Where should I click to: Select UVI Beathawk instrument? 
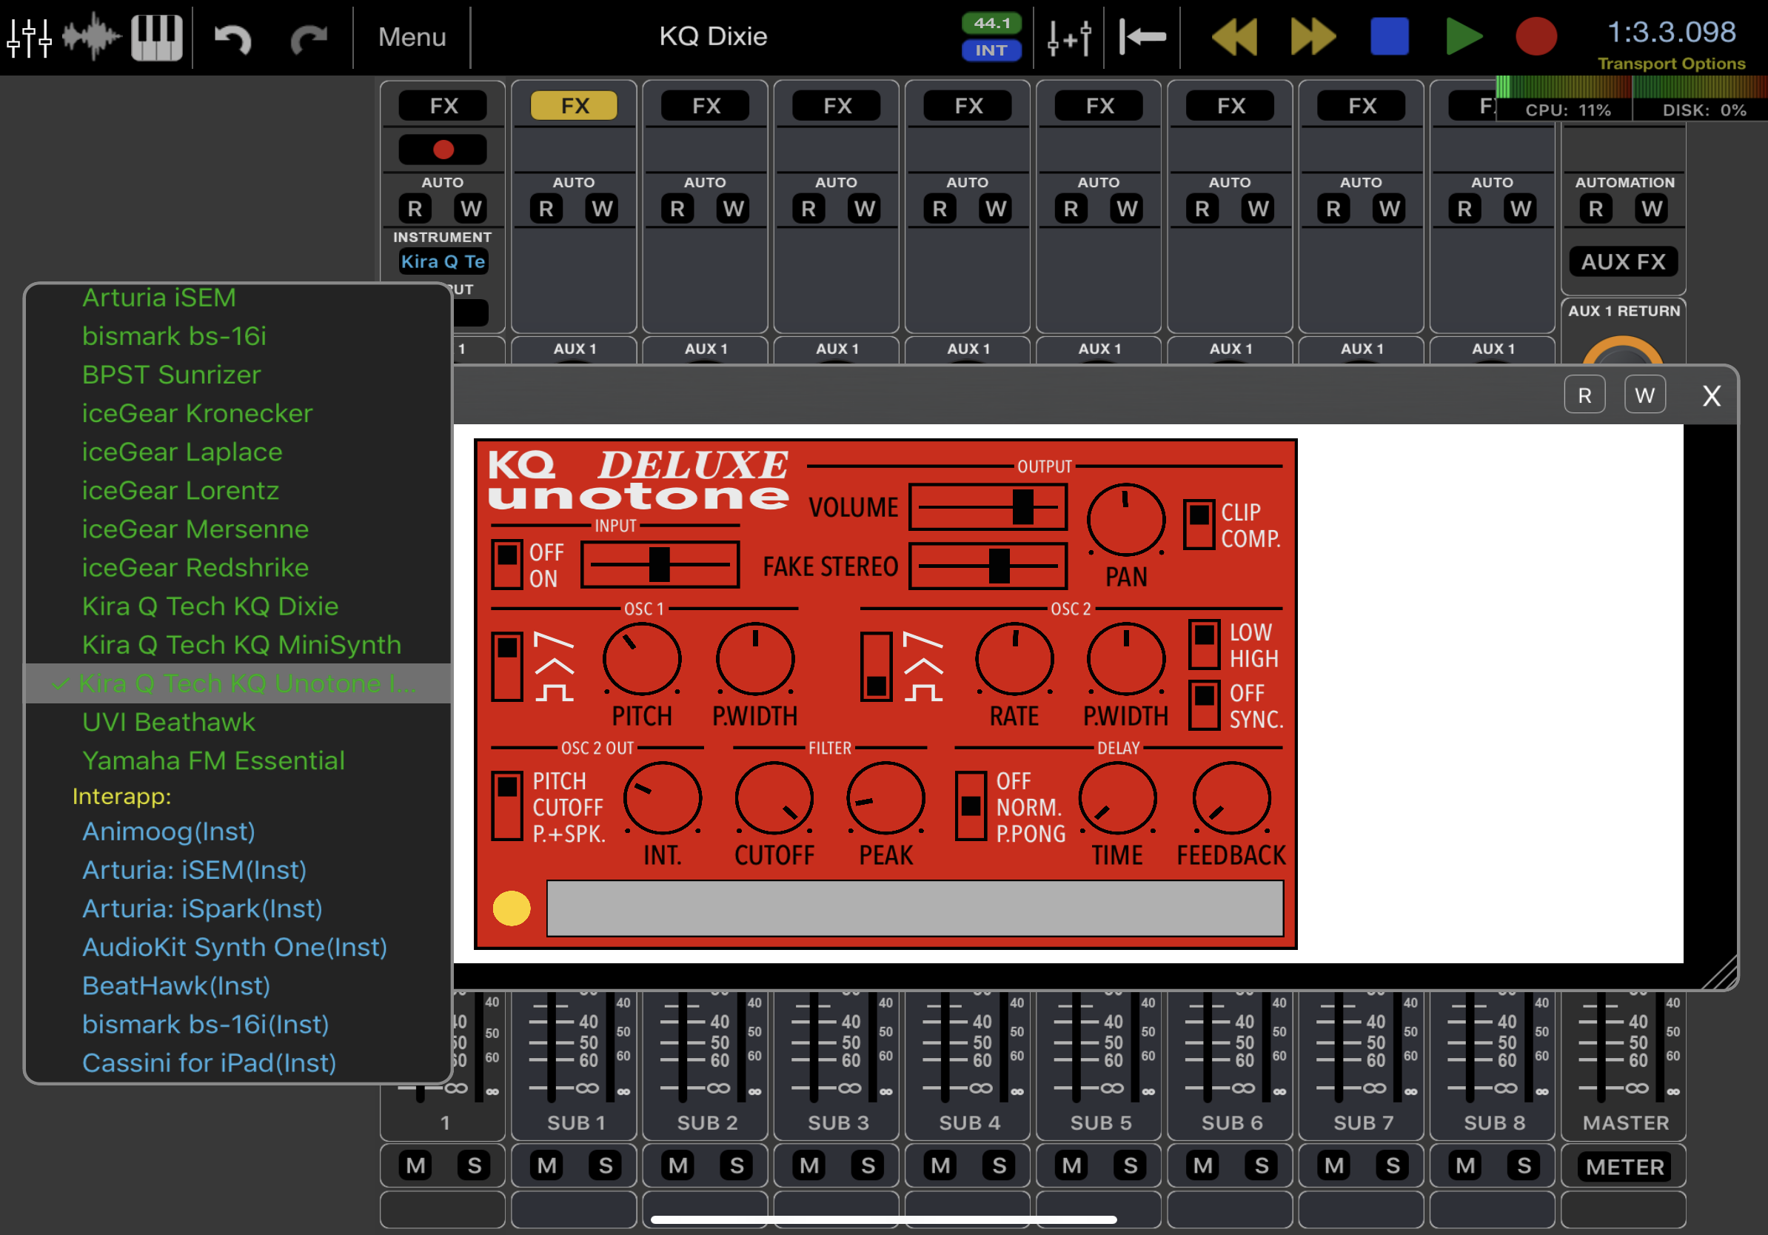tap(169, 721)
